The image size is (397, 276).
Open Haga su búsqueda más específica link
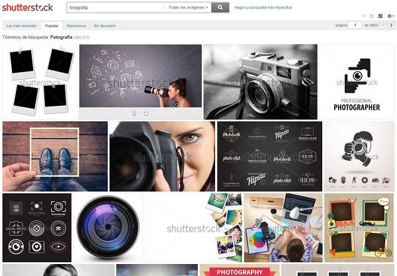pyautogui.click(x=263, y=7)
